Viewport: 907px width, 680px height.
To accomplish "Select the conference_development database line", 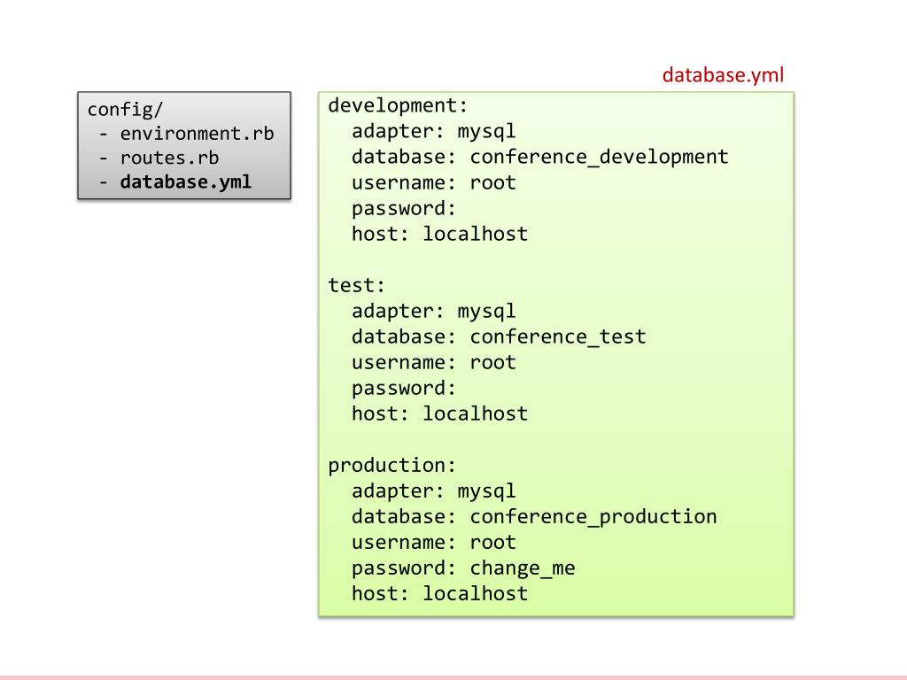I will click(539, 157).
